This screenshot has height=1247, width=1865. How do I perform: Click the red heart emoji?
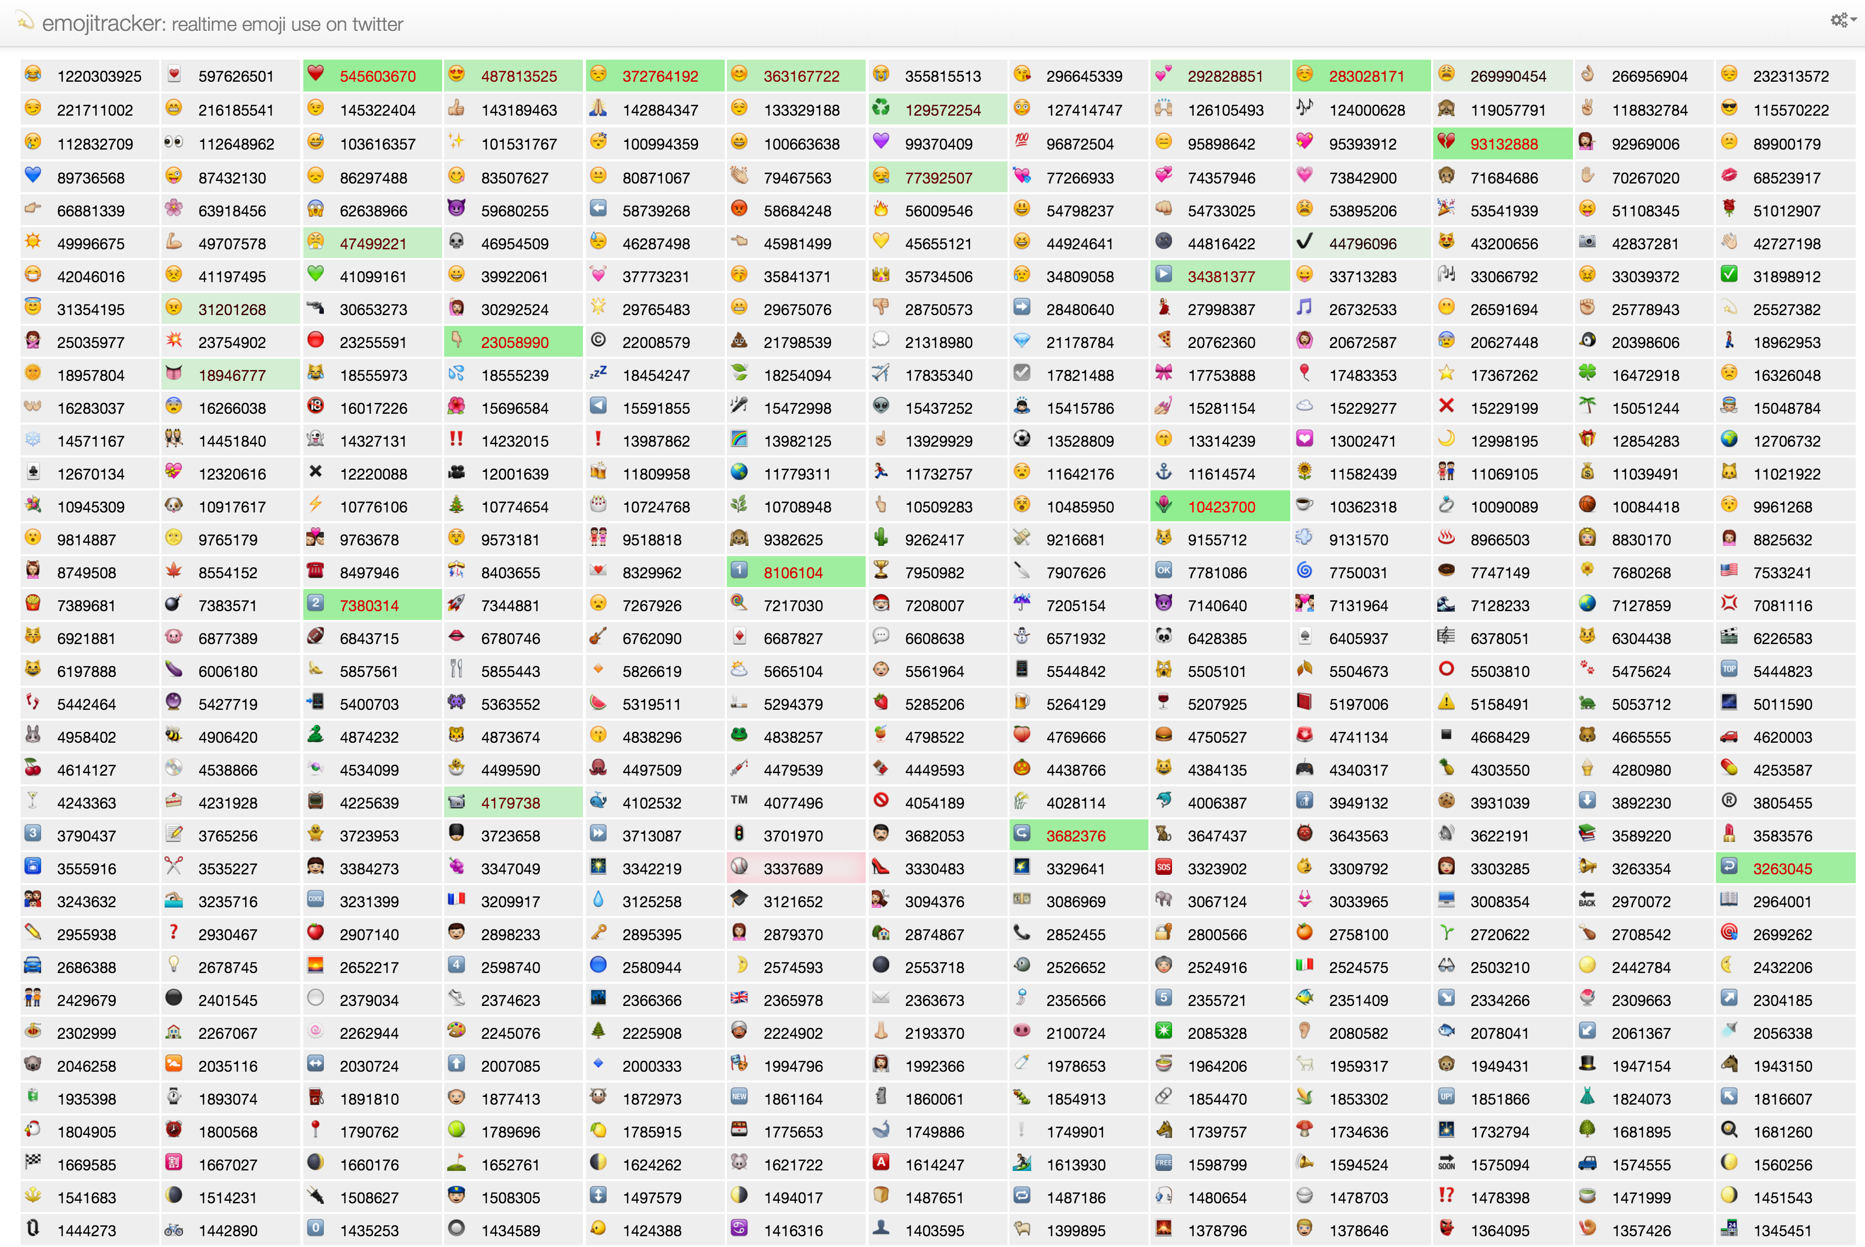pyautogui.click(x=317, y=76)
